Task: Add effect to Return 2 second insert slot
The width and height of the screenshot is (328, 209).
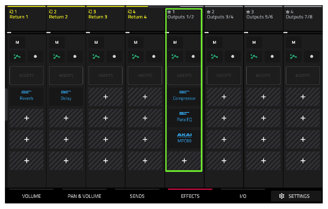Action: click(x=66, y=118)
